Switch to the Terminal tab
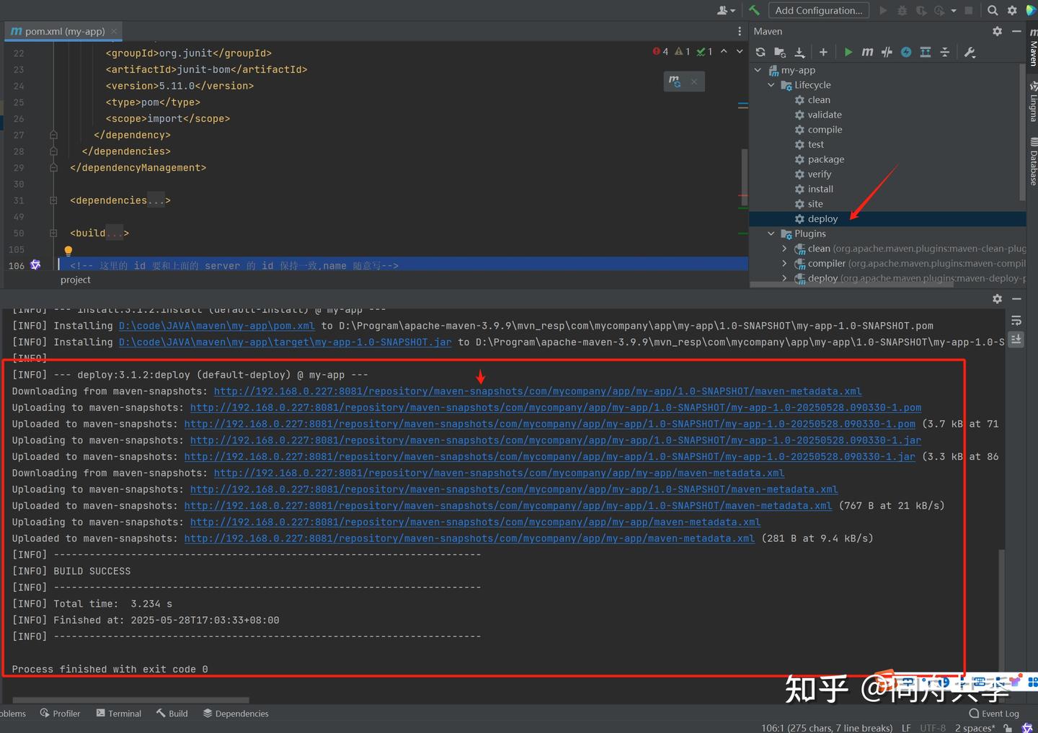 coord(118,713)
